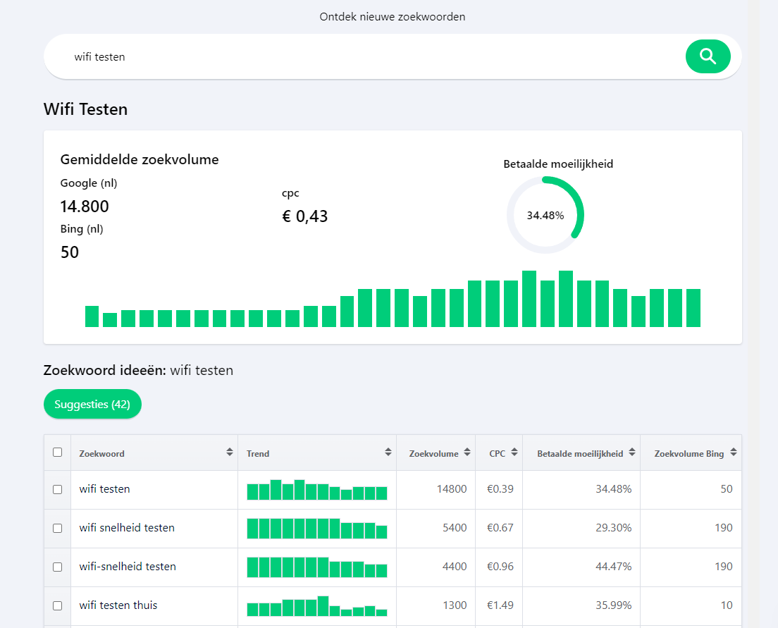Click the cpc value € 0,43
The image size is (778, 628).
(304, 216)
